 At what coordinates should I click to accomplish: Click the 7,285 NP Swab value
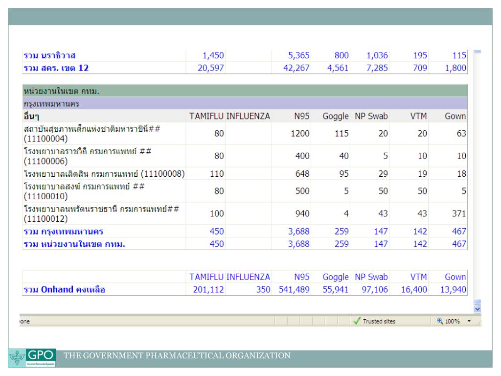(x=377, y=68)
